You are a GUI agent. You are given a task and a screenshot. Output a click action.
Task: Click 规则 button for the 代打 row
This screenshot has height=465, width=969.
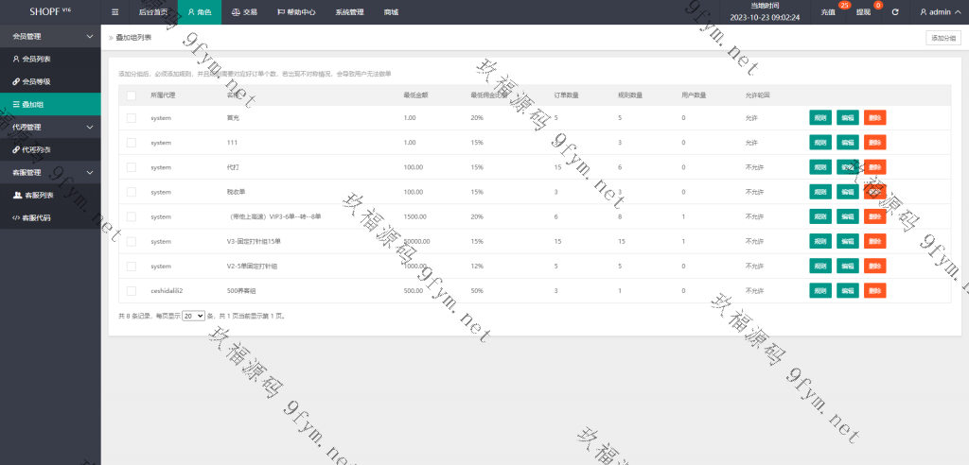click(820, 167)
